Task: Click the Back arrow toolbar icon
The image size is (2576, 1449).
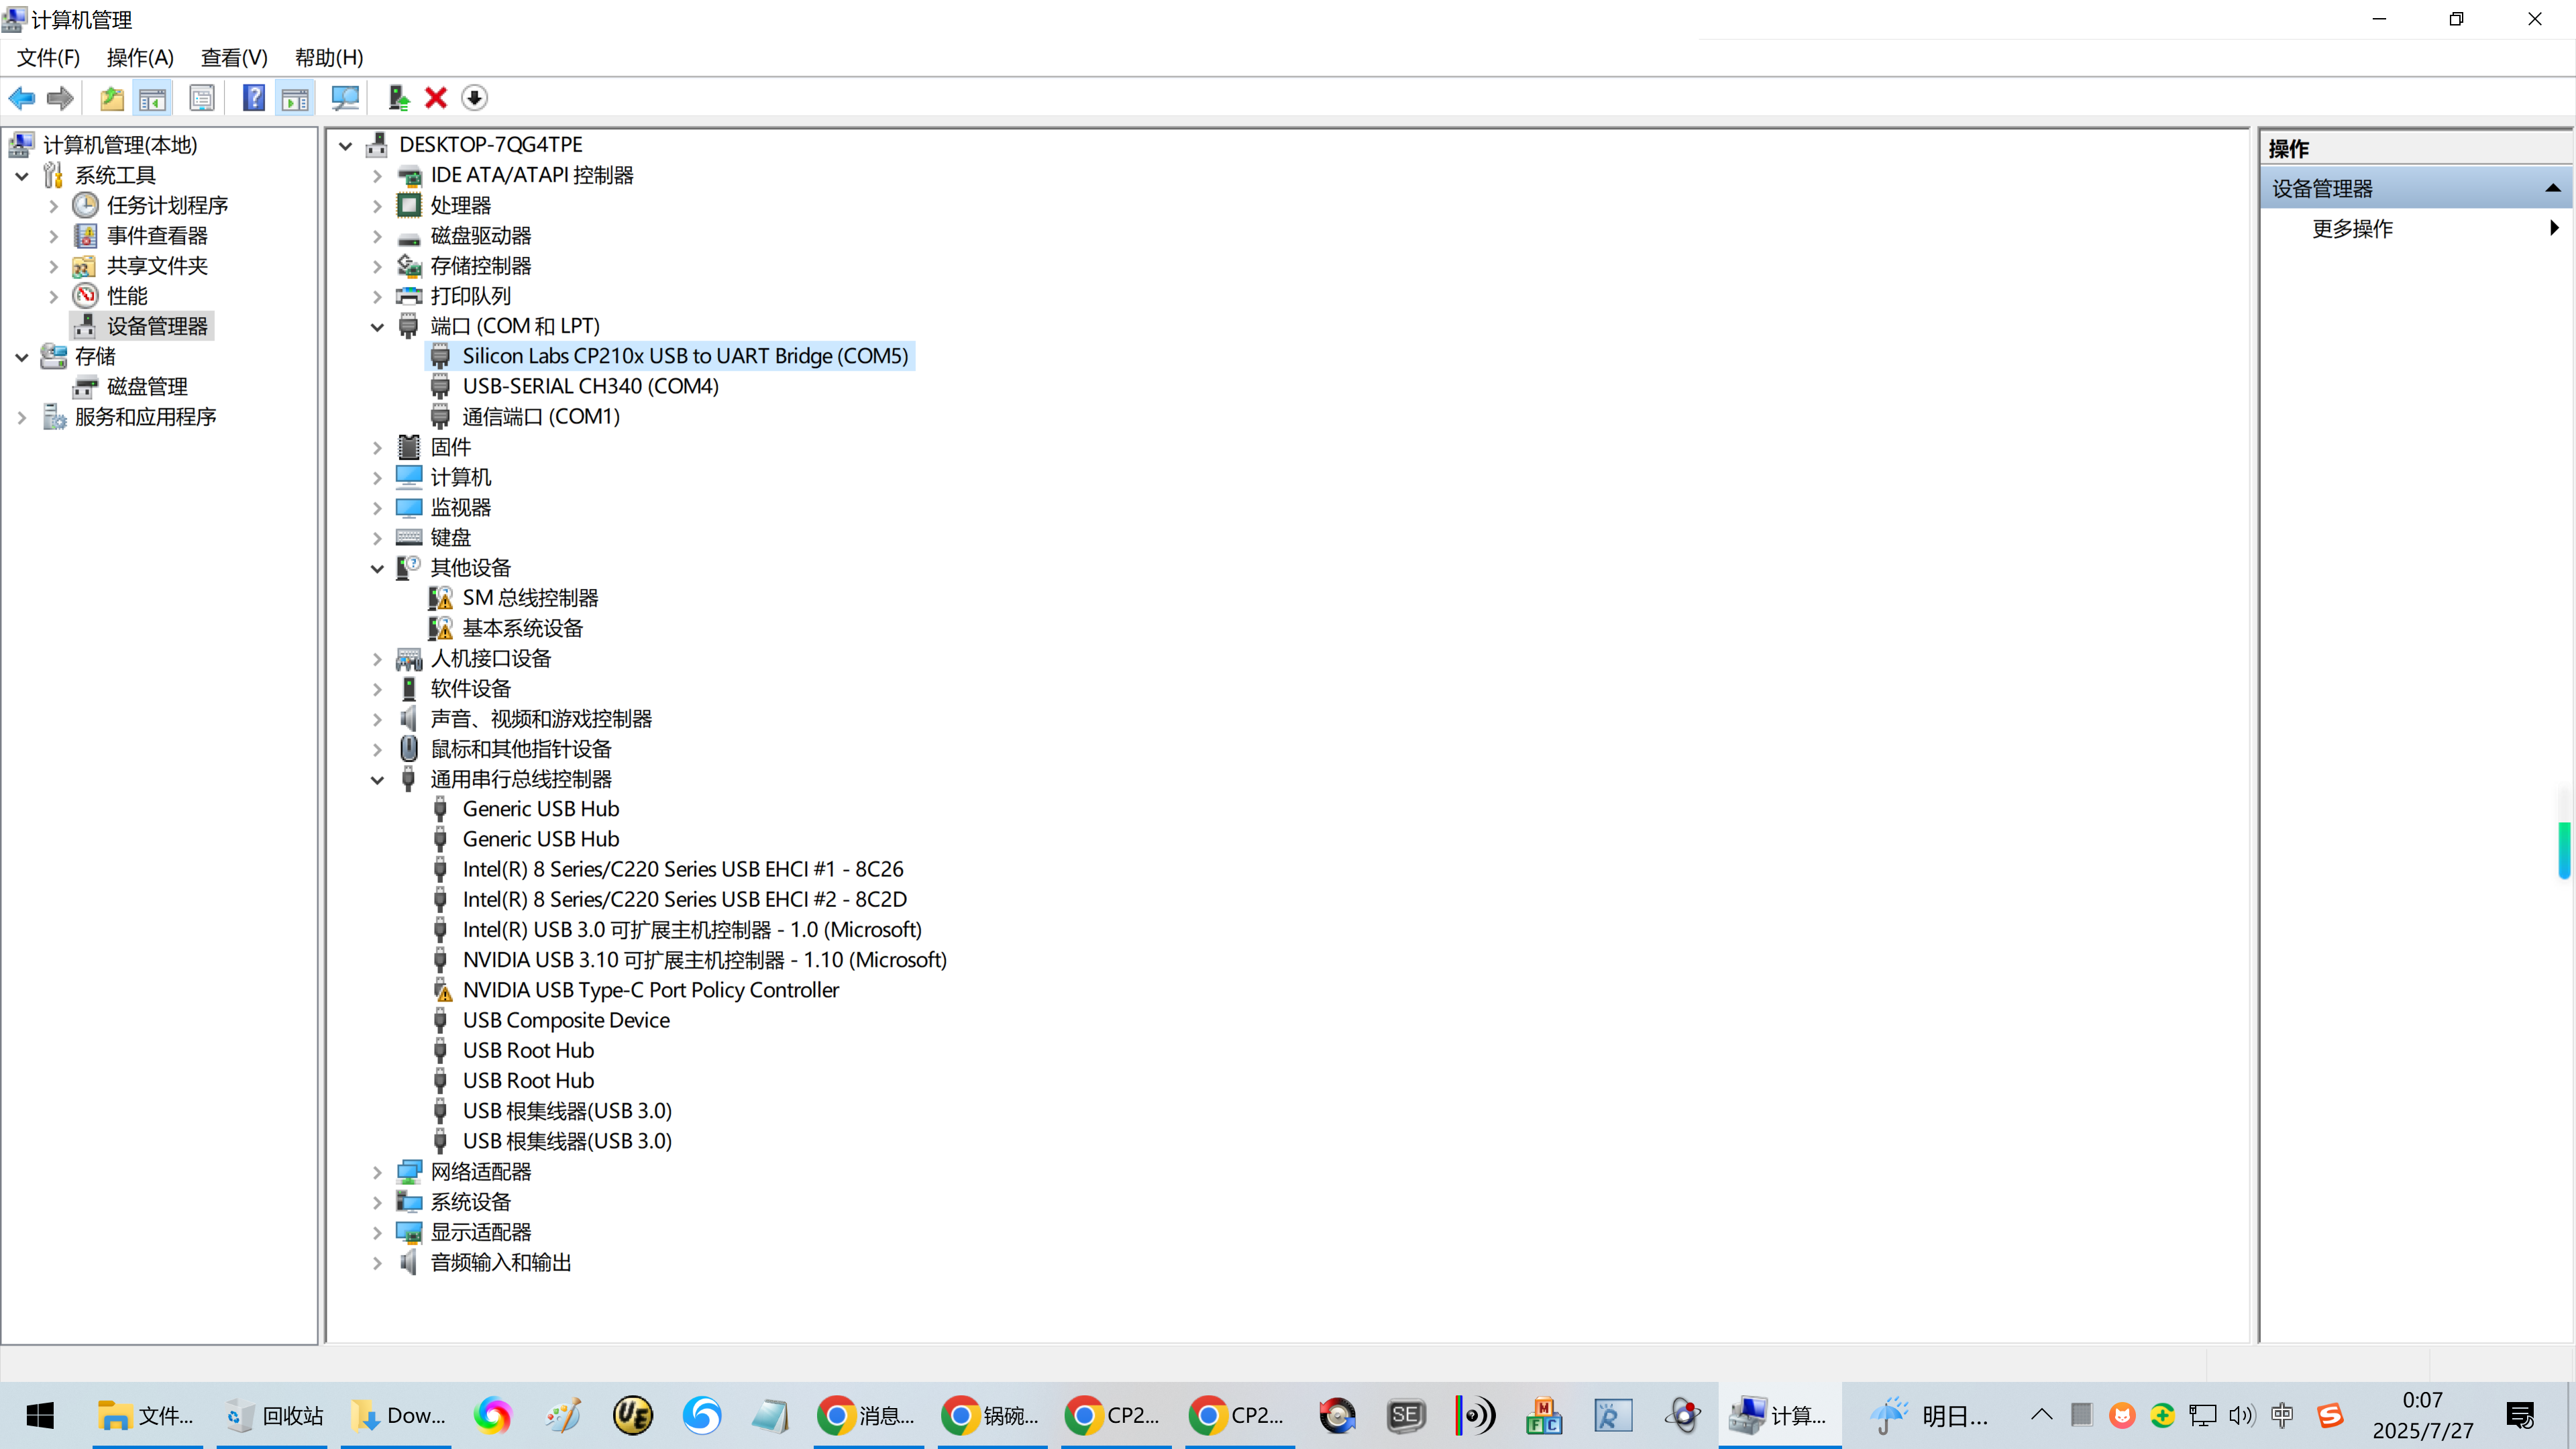Action: pos(22,98)
